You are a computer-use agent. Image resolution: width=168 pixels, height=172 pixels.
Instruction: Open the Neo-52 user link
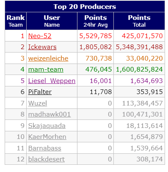click(x=40, y=36)
